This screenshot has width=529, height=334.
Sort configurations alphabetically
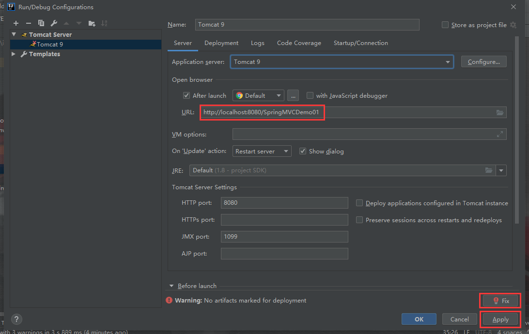[104, 23]
